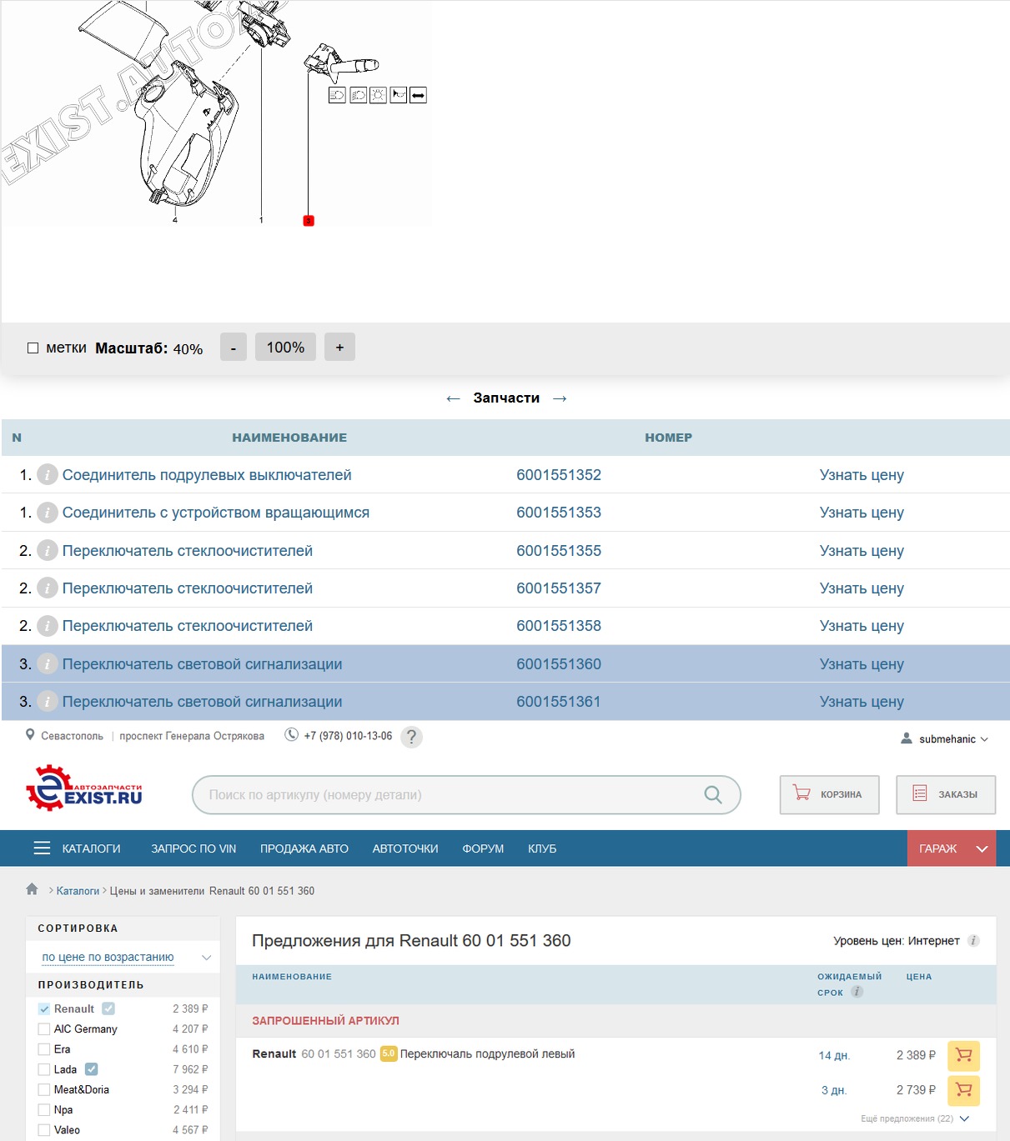This screenshot has width=1010, height=1141.
Task: Go to home page via house icon
Action: (32, 889)
